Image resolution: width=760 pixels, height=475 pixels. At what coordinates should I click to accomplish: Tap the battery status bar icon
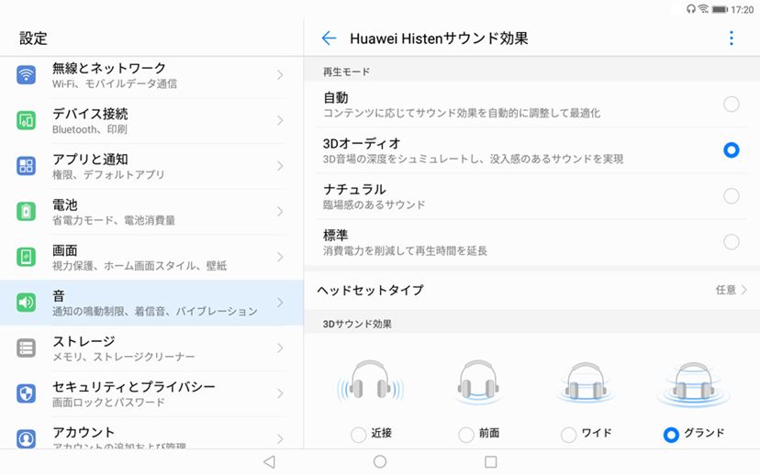(x=720, y=9)
